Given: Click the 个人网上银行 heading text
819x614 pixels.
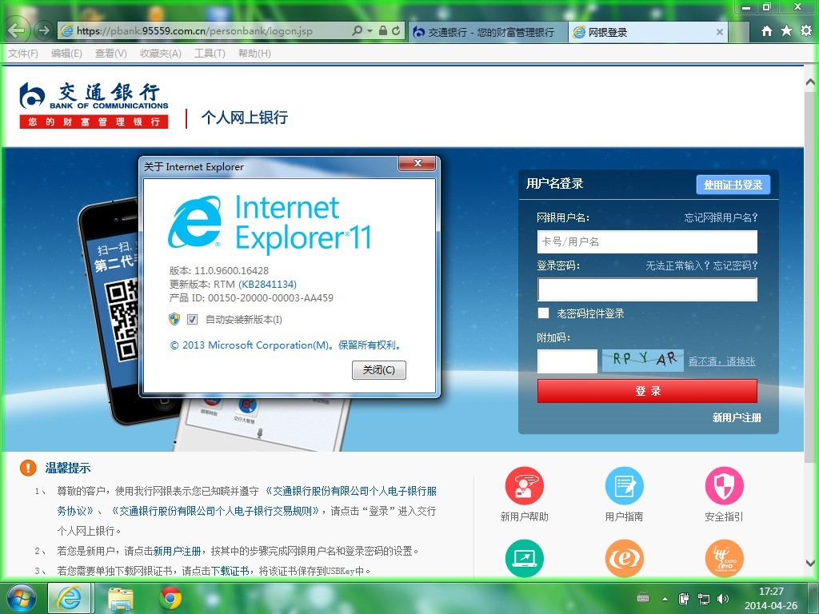Looking at the screenshot, I should point(245,118).
